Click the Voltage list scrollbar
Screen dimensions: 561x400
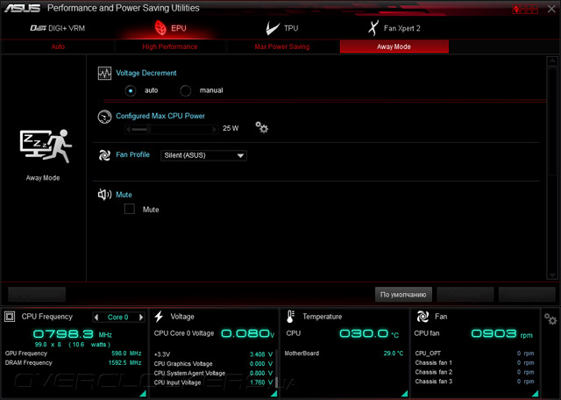(276, 368)
